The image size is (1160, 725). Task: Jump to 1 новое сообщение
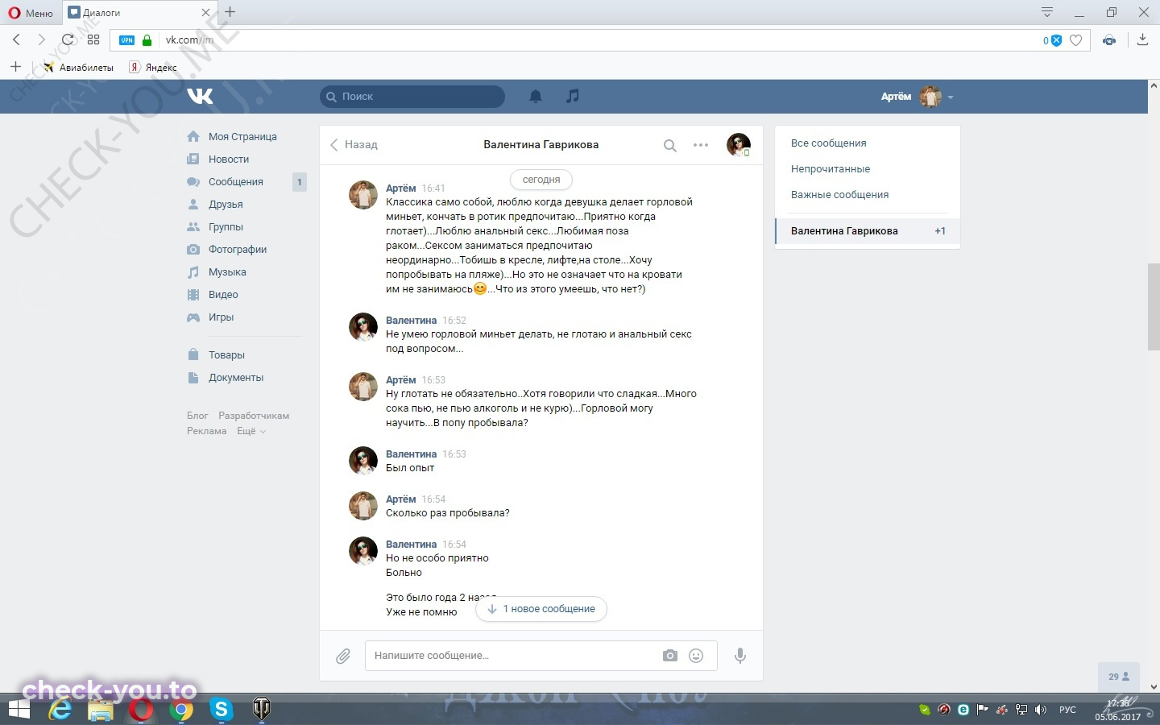(541, 609)
